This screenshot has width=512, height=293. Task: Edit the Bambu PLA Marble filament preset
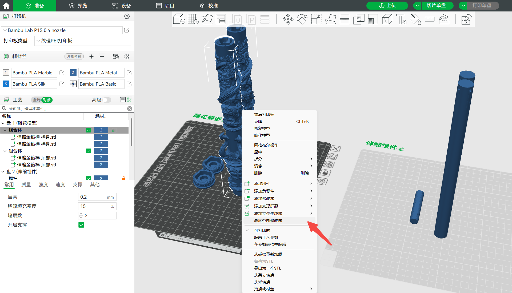62,73
